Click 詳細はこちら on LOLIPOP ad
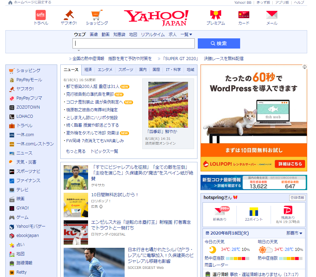Image resolution: width=316 pixels, height=277 pixels. (x=290, y=164)
